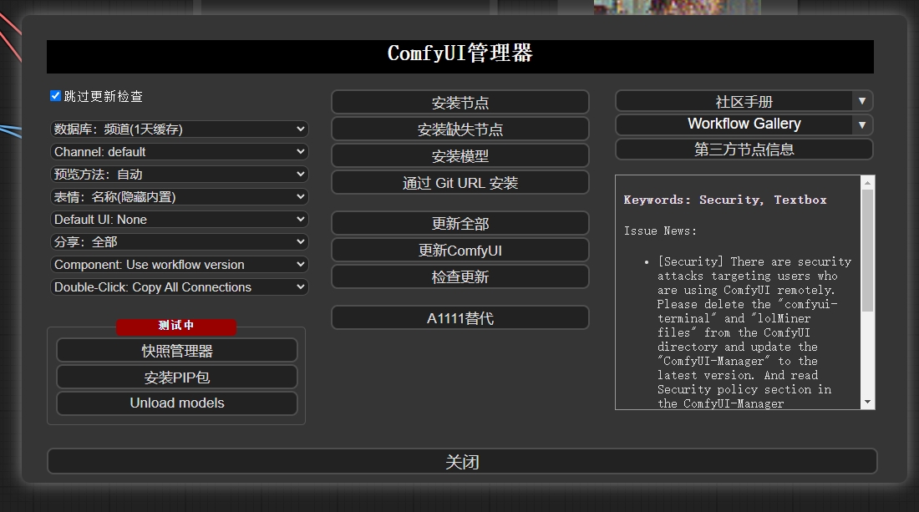
Task: Click 安装PIP包 to install PIP packages
Action: 176,377
